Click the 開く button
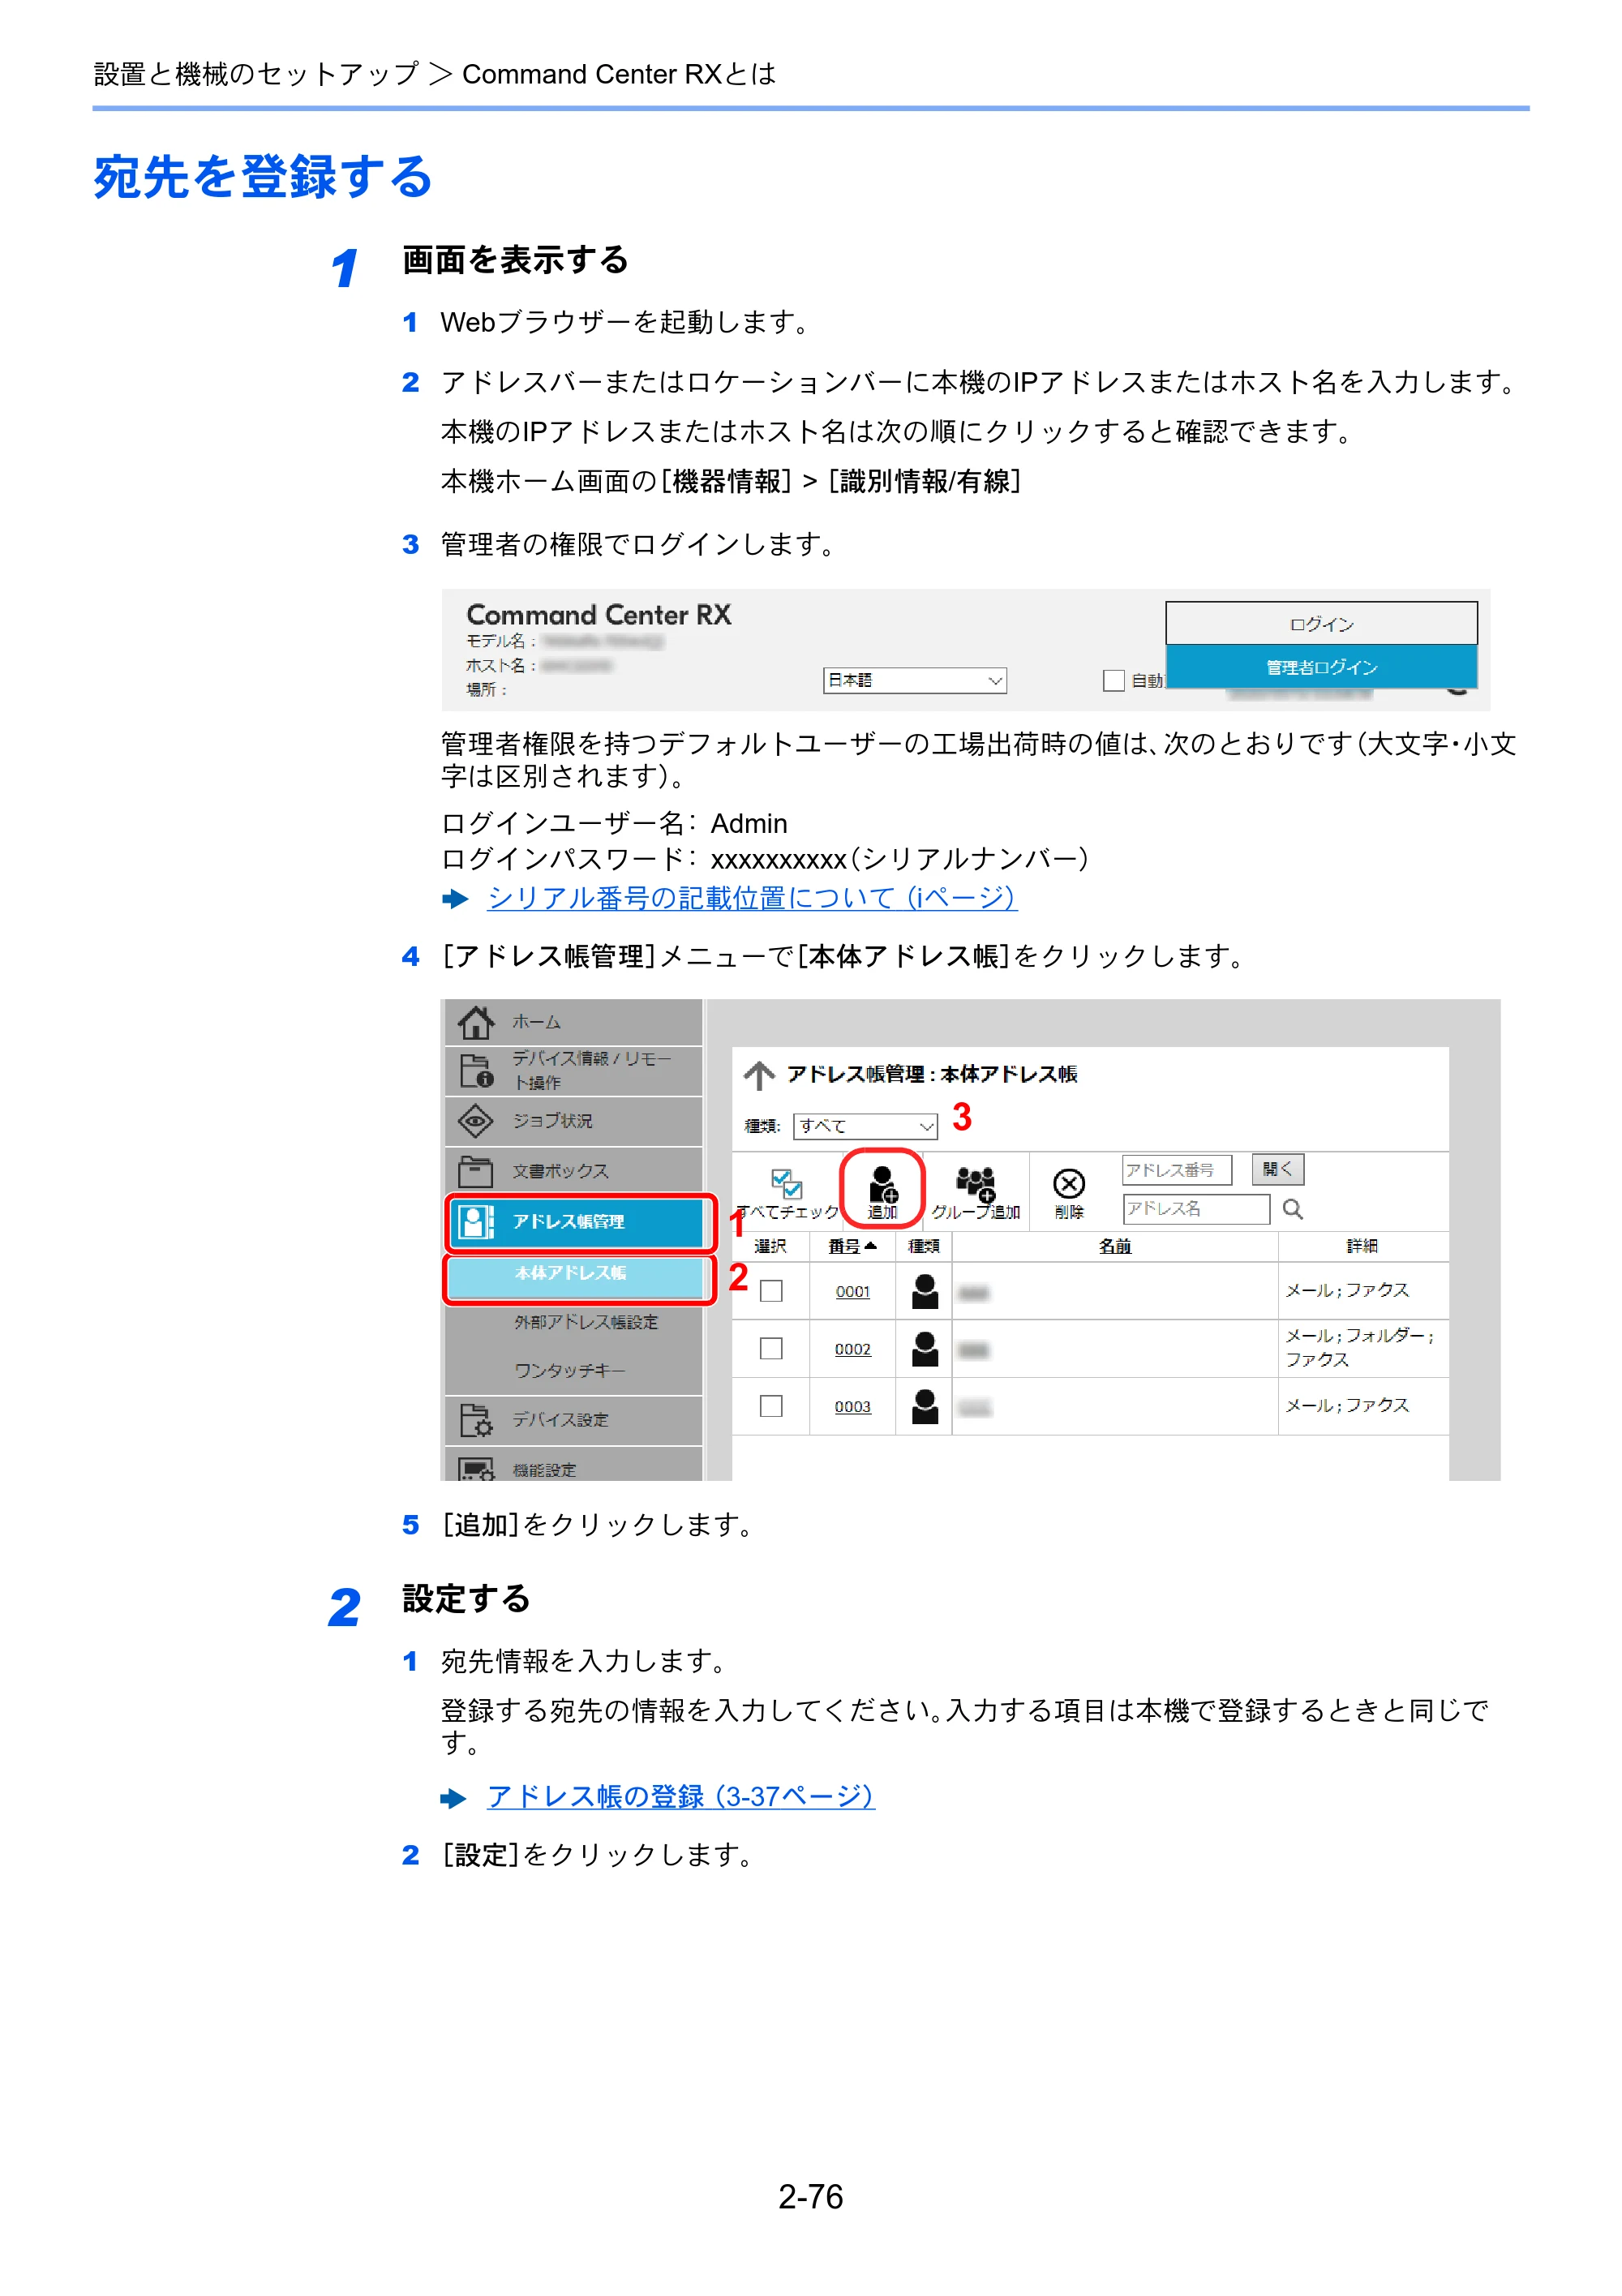Image resolution: width=1622 pixels, height=2296 pixels. pos(1278,1169)
